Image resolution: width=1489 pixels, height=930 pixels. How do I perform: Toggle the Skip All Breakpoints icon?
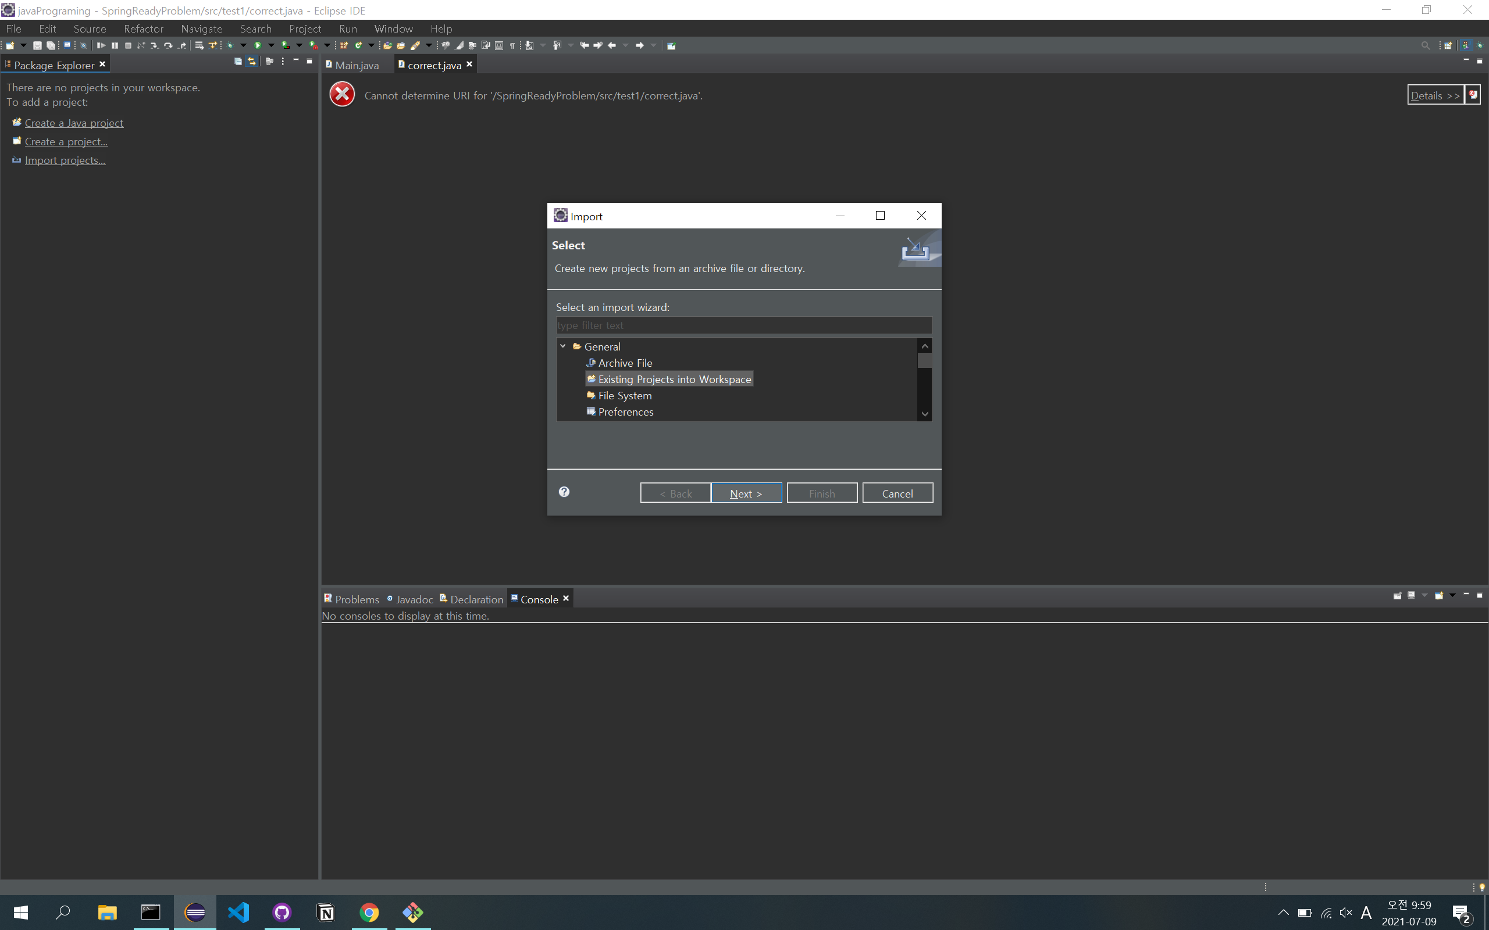(x=84, y=45)
